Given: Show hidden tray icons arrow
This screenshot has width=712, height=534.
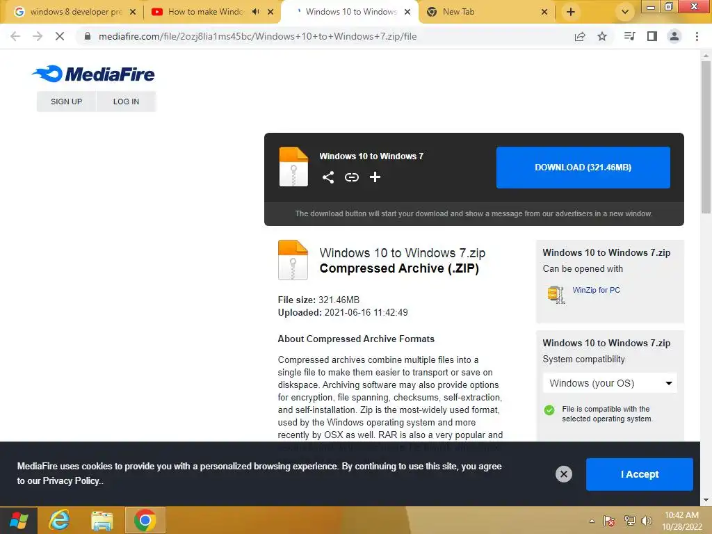Looking at the screenshot, I should coord(592,521).
